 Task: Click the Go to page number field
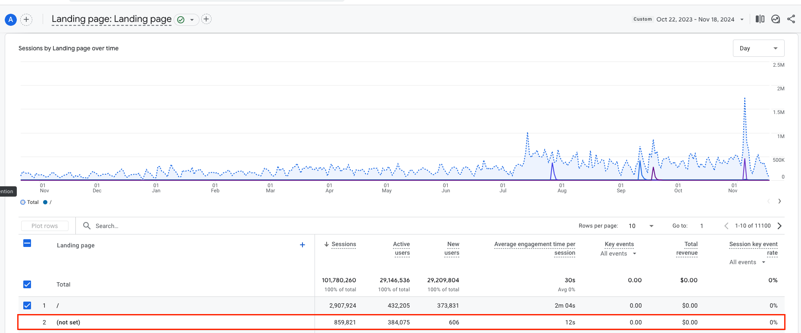click(x=702, y=226)
